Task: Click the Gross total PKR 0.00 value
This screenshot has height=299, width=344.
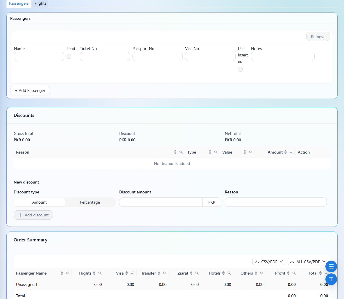Action: pos(22,140)
